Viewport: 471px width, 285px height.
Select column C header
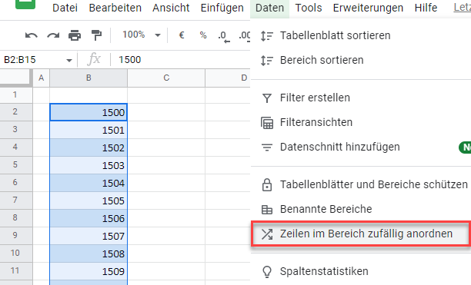click(166, 78)
